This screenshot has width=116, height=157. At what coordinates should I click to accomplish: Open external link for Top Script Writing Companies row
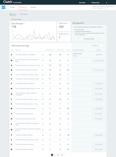[43, 114]
